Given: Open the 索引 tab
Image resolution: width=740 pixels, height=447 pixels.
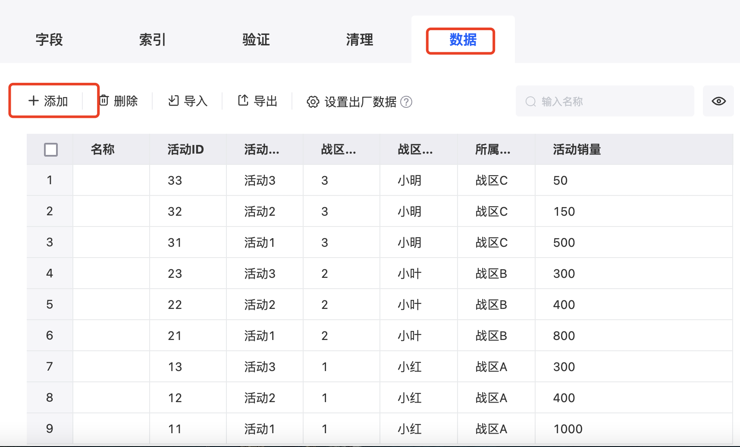Looking at the screenshot, I should point(152,40).
